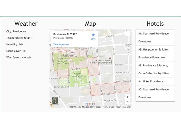Viewport: 181px width, 128px height.
Task: Click the Map heading
Action: 91,24
